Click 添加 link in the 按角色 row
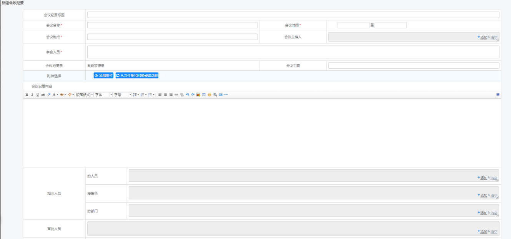 click(x=483, y=196)
